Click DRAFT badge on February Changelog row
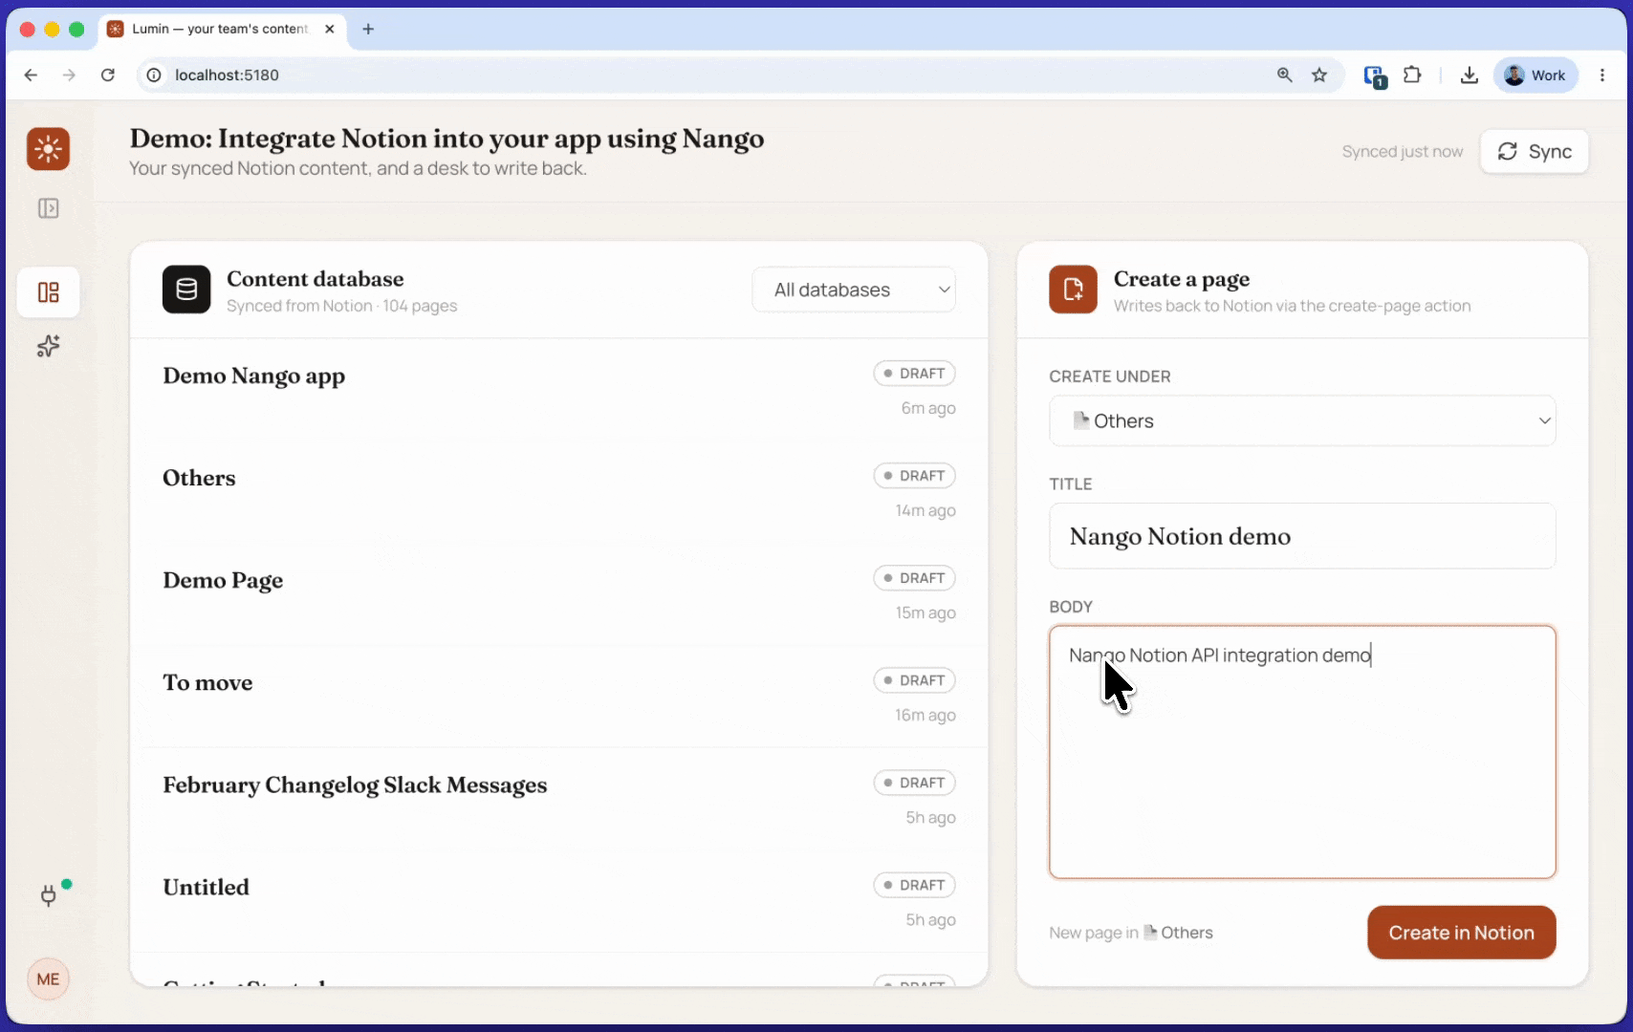This screenshot has width=1633, height=1032. coord(914,783)
